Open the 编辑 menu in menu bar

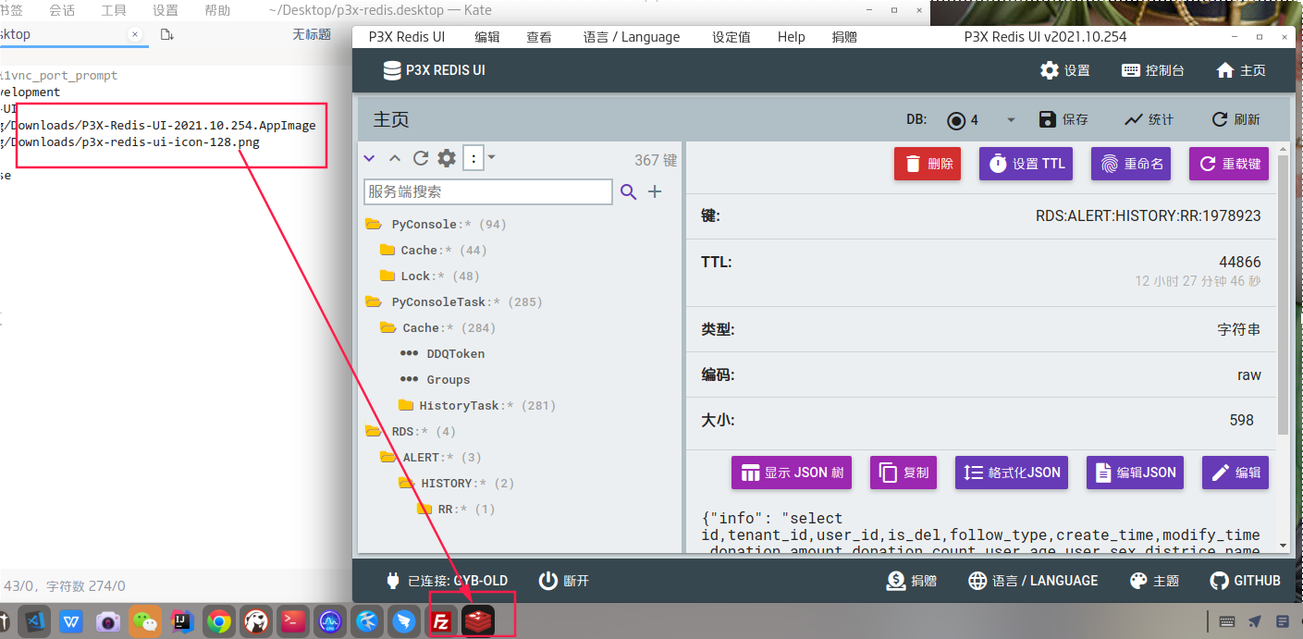(x=489, y=36)
